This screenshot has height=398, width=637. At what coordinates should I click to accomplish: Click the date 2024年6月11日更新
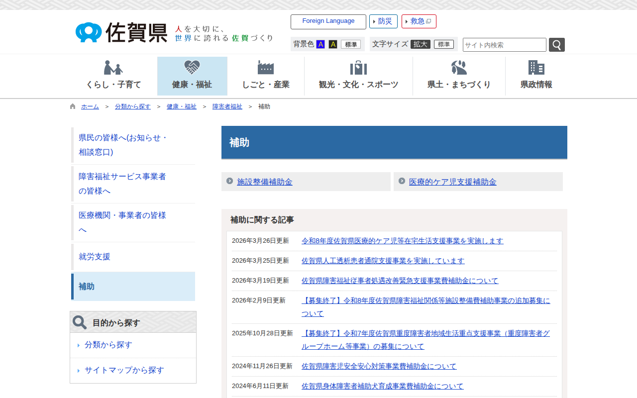[x=260, y=386]
